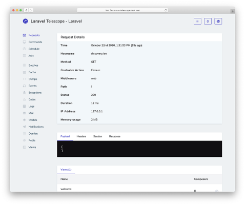
Task: Click the Composers column header
Action: (x=201, y=179)
